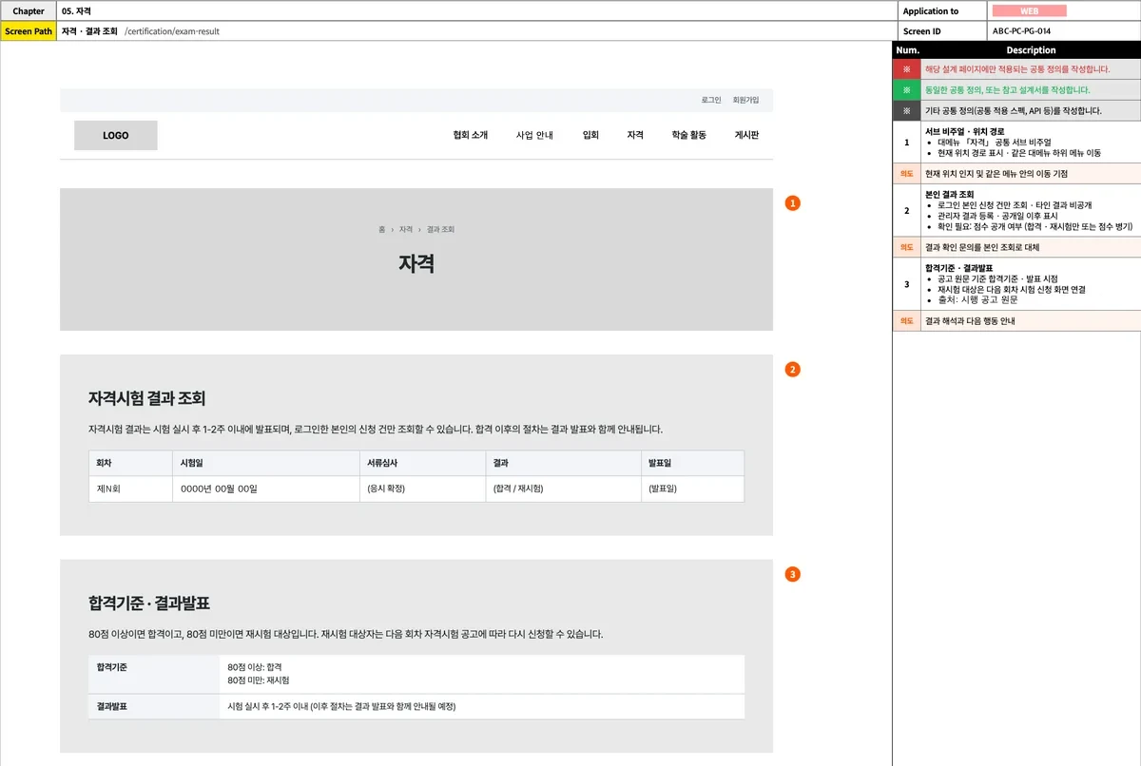Click text 현재 위치 인지 및 같은 메뉴
Viewport: 1141px width, 766px height.
[x=977, y=174]
